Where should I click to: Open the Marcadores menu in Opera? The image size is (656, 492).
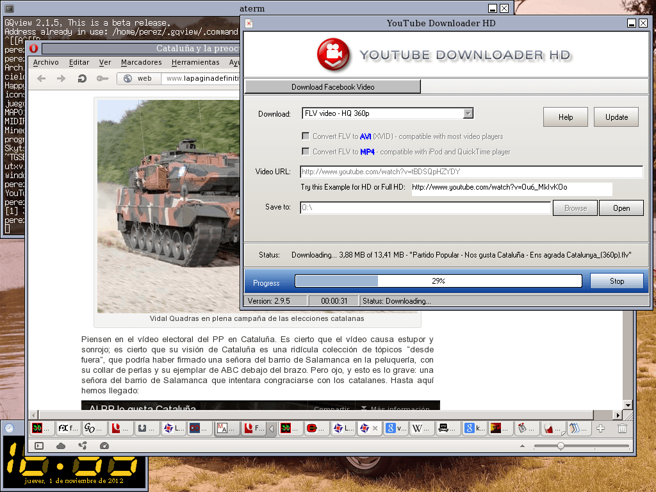coord(142,62)
